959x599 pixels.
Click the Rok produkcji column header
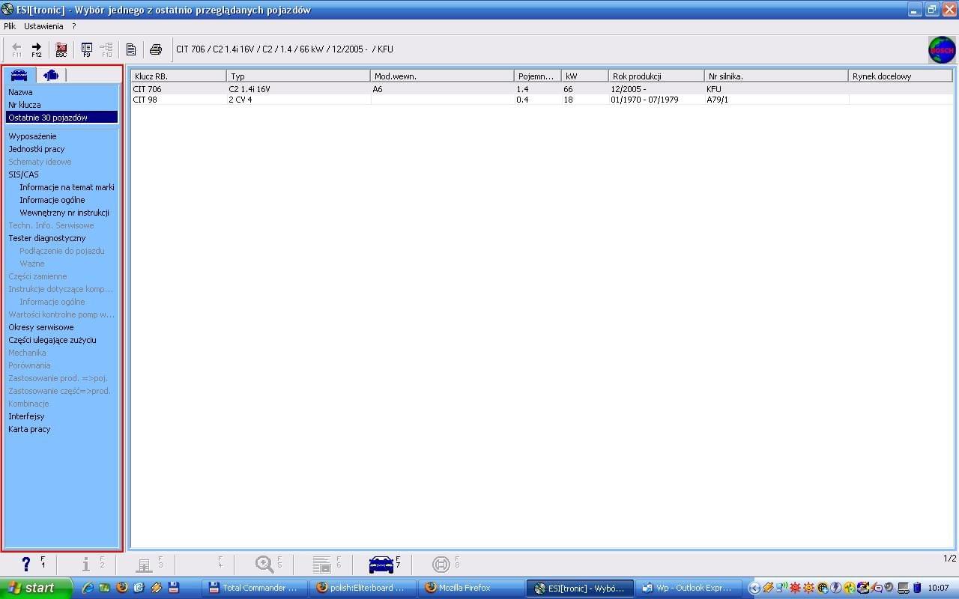point(656,76)
